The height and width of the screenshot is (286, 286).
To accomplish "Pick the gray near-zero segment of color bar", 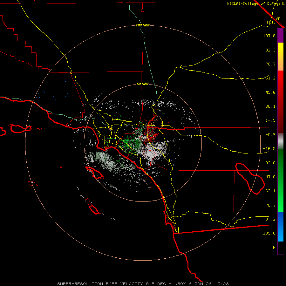I will pos(281,141).
